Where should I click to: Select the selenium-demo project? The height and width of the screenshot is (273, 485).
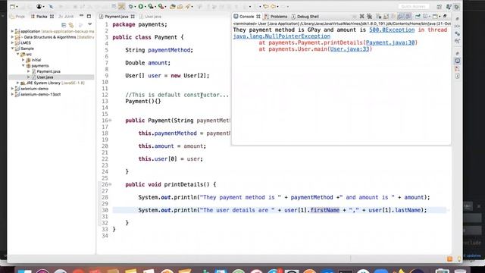click(x=34, y=89)
